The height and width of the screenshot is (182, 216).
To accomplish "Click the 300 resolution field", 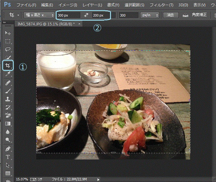I will coord(128,15).
